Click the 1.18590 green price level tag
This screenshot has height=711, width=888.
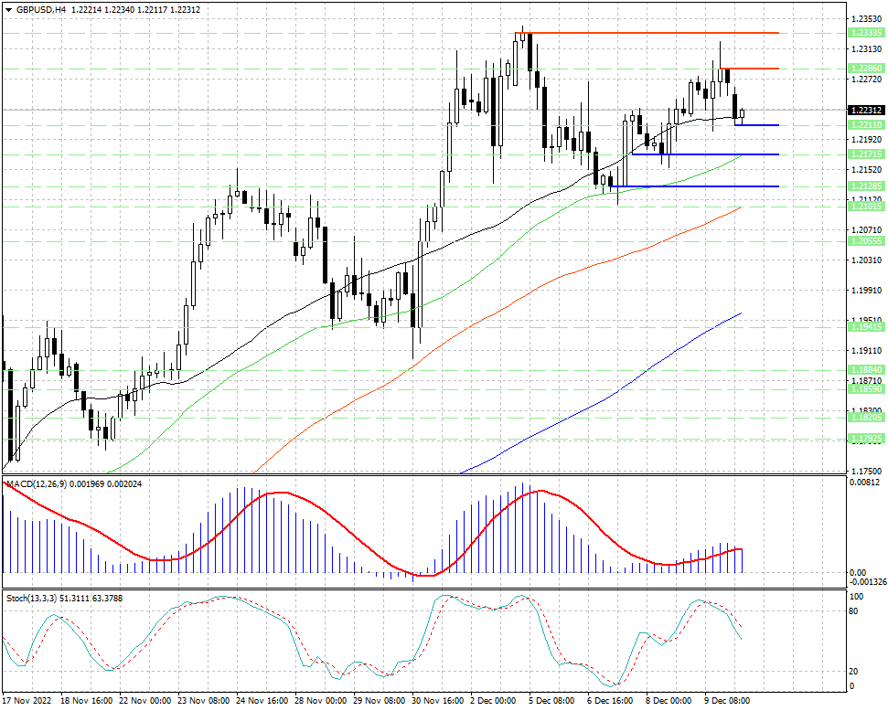pyautogui.click(x=866, y=389)
